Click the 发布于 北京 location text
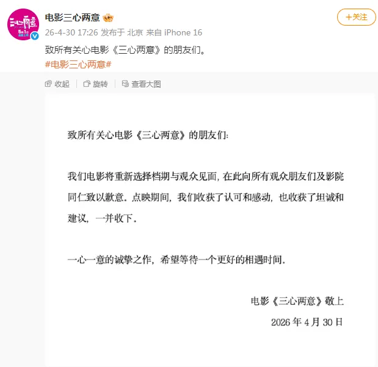The width and height of the screenshot is (378, 367). point(122,32)
